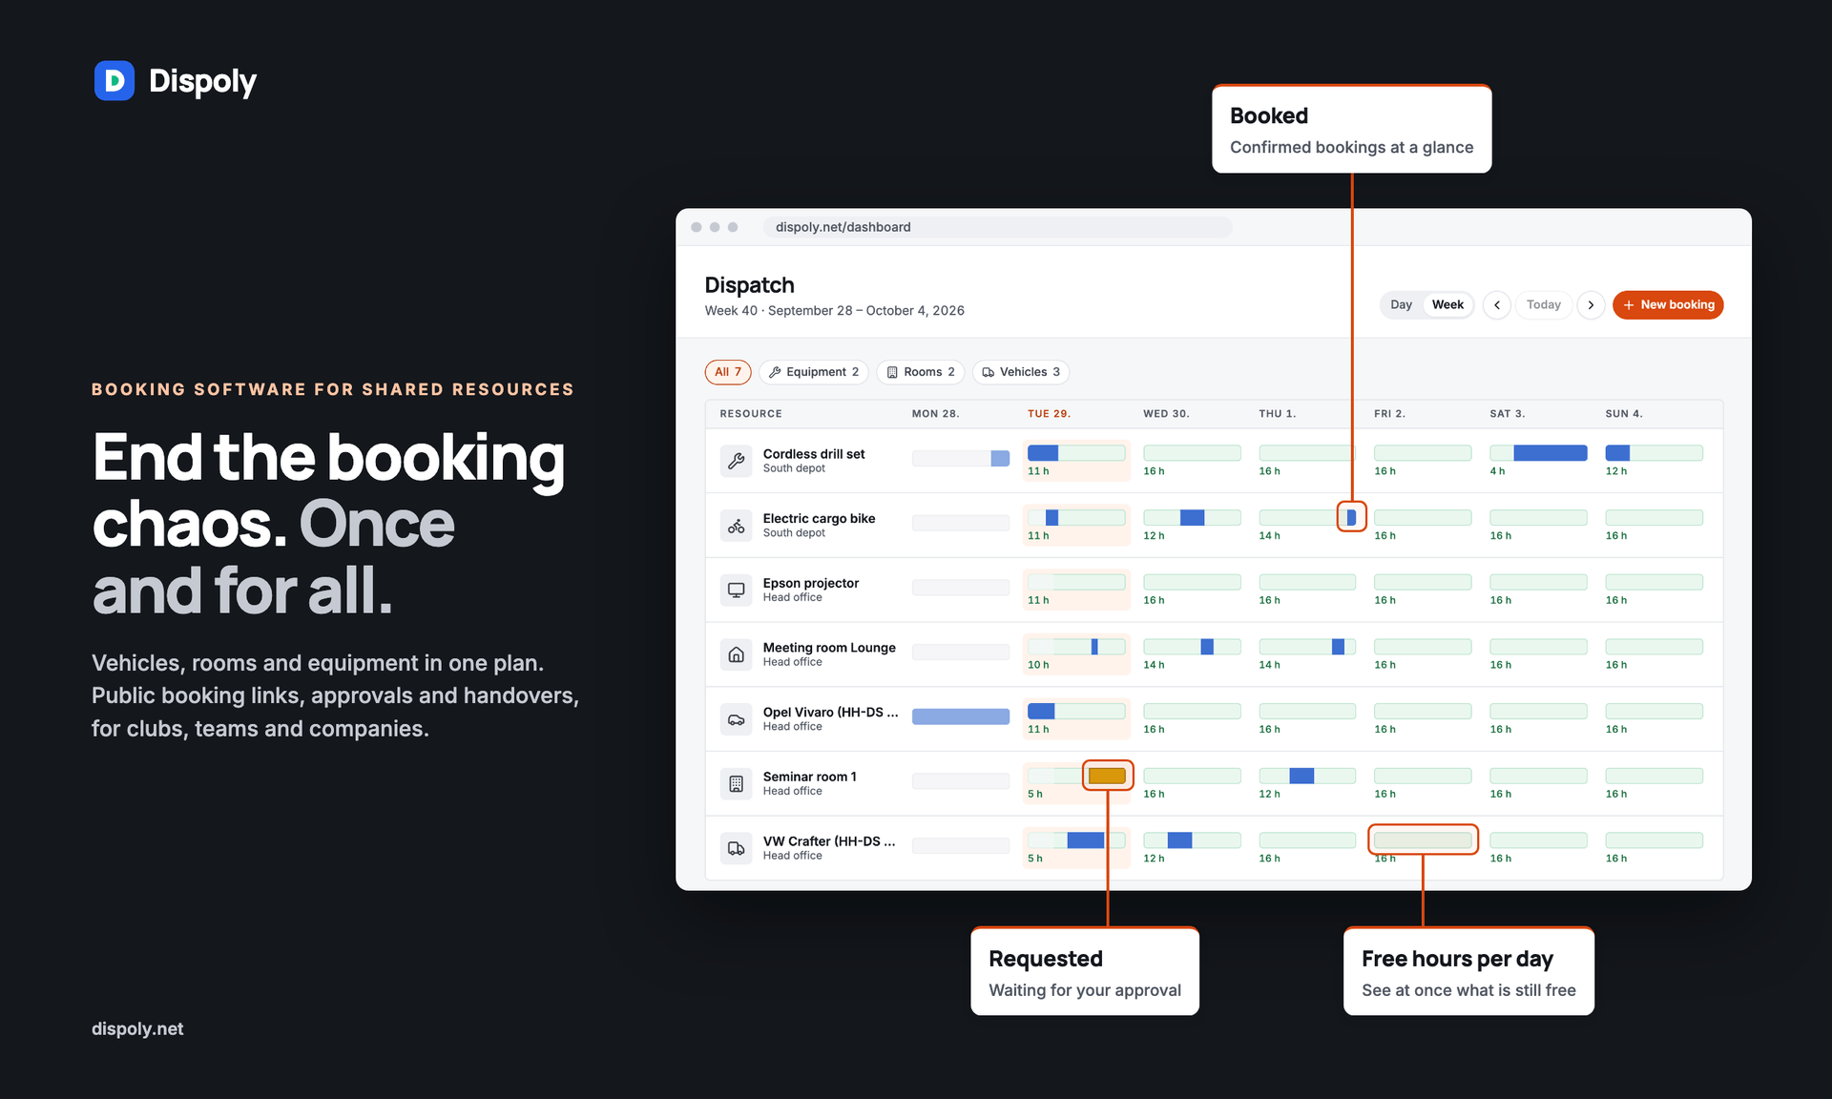The height and width of the screenshot is (1099, 1832).
Task: Click the van icon for VW Crafter
Action: click(x=736, y=848)
